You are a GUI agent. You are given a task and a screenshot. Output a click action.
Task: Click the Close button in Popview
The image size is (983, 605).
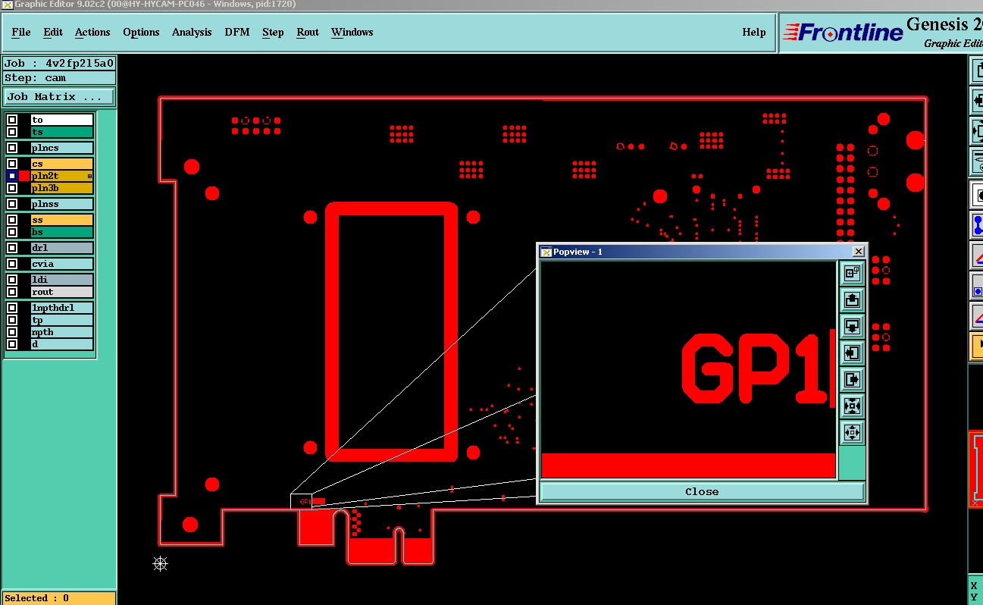pyautogui.click(x=702, y=491)
